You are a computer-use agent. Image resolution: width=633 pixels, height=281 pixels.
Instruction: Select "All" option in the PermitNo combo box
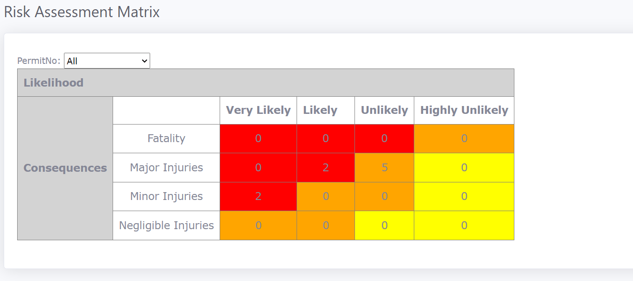click(93, 61)
